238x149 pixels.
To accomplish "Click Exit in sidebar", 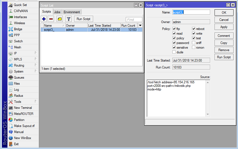I will (x=23, y=144).
